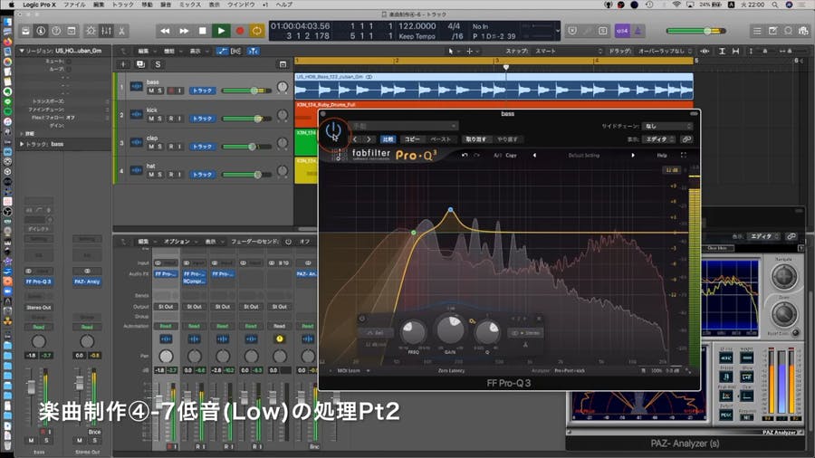Toggle the Catch playhead button
Viewport: 815px width, 458px height.
point(254,51)
